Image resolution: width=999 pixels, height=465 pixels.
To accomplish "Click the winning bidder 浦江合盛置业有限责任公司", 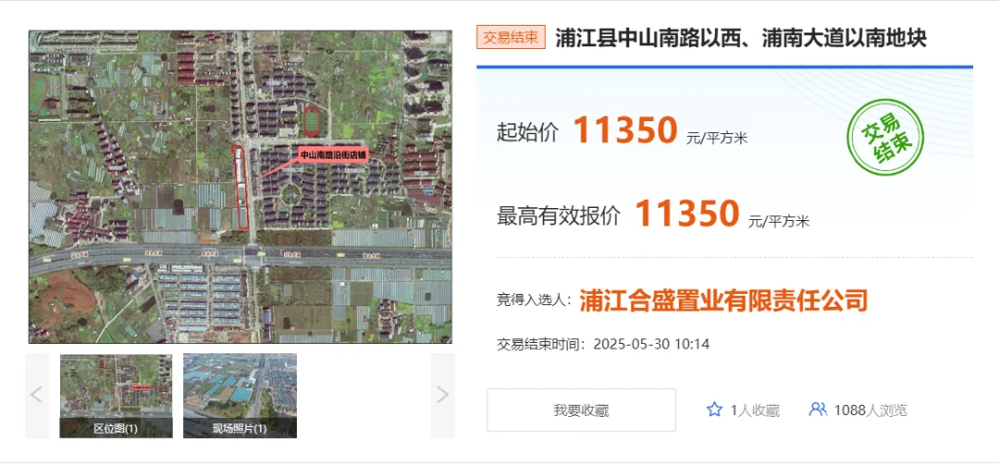I will (723, 300).
